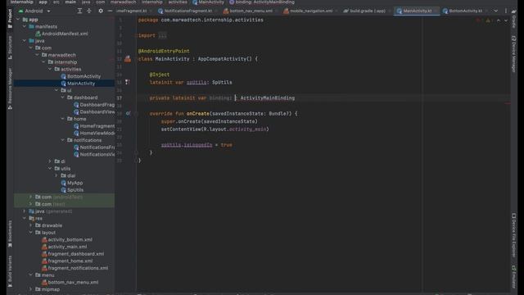Open the Android project view dropdown
This screenshot has height=295, width=524.
[x=34, y=11]
